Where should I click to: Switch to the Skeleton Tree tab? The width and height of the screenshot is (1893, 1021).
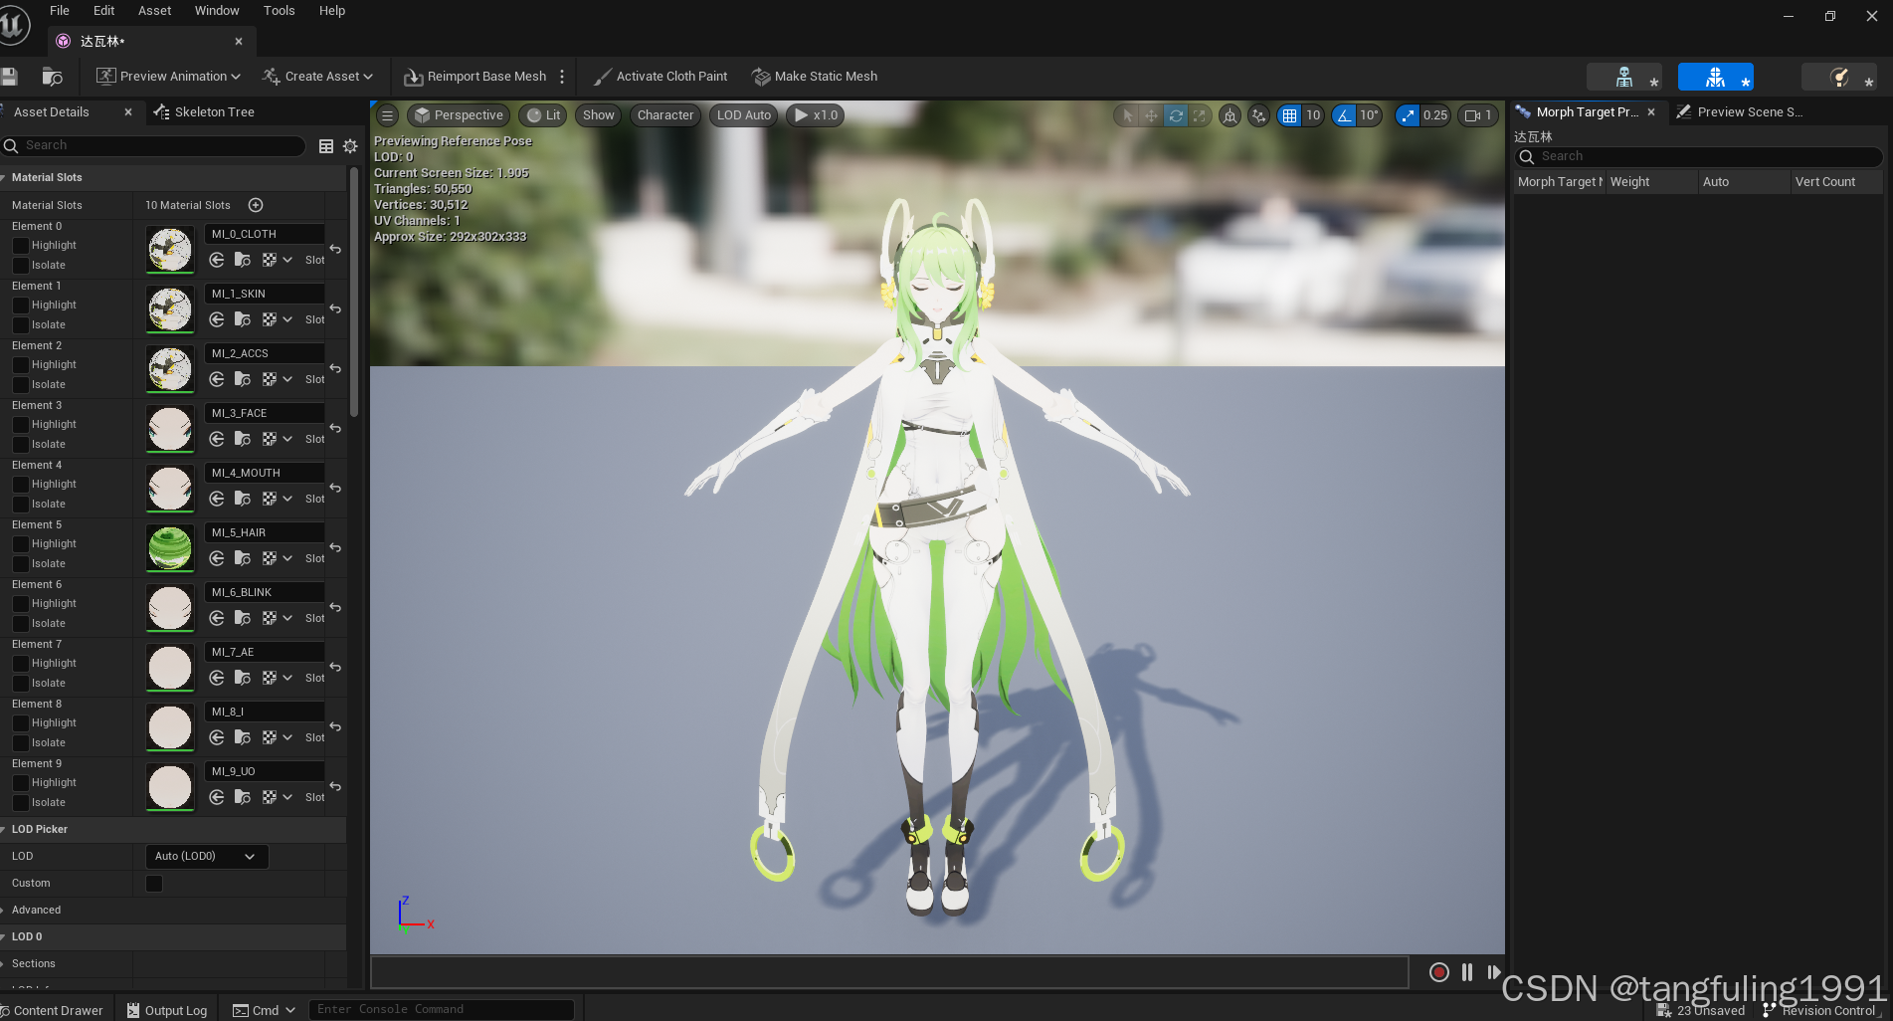coord(214,111)
